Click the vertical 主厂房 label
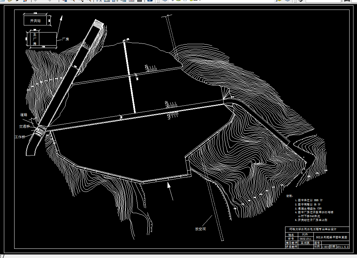Screen dimensions: 357x258 coord(35,39)
